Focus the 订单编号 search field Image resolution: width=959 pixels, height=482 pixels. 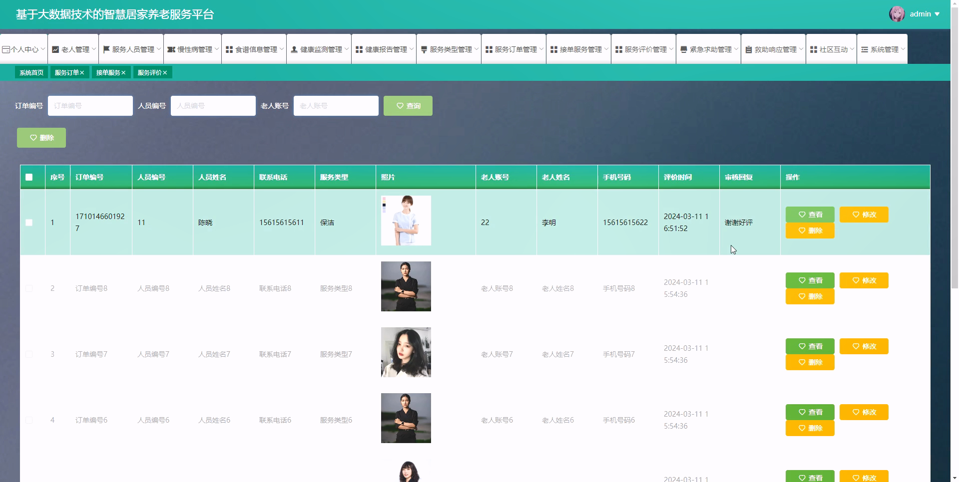[90, 106]
